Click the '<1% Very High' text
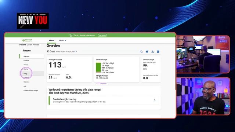The width and height of the screenshot is (235, 132). (x=108, y=63)
